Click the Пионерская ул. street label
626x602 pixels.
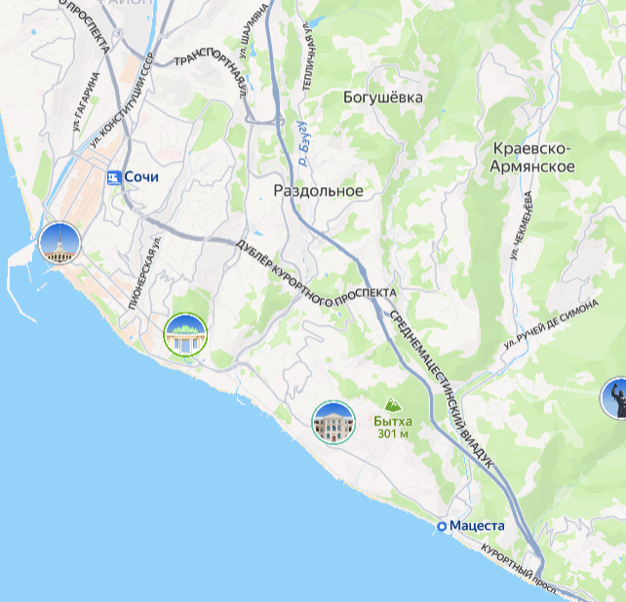point(145,273)
